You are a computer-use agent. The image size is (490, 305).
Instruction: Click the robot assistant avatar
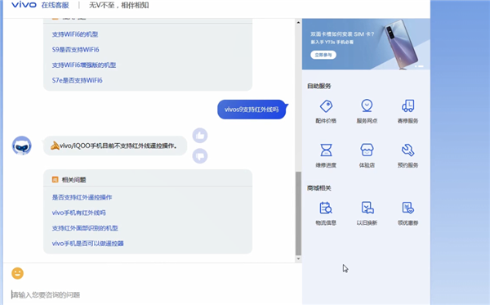[21, 146]
